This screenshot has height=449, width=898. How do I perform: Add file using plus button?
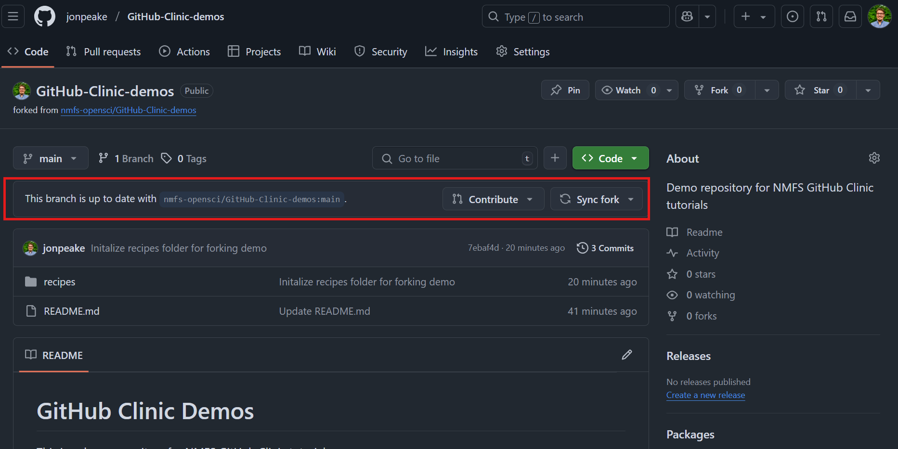coord(555,158)
